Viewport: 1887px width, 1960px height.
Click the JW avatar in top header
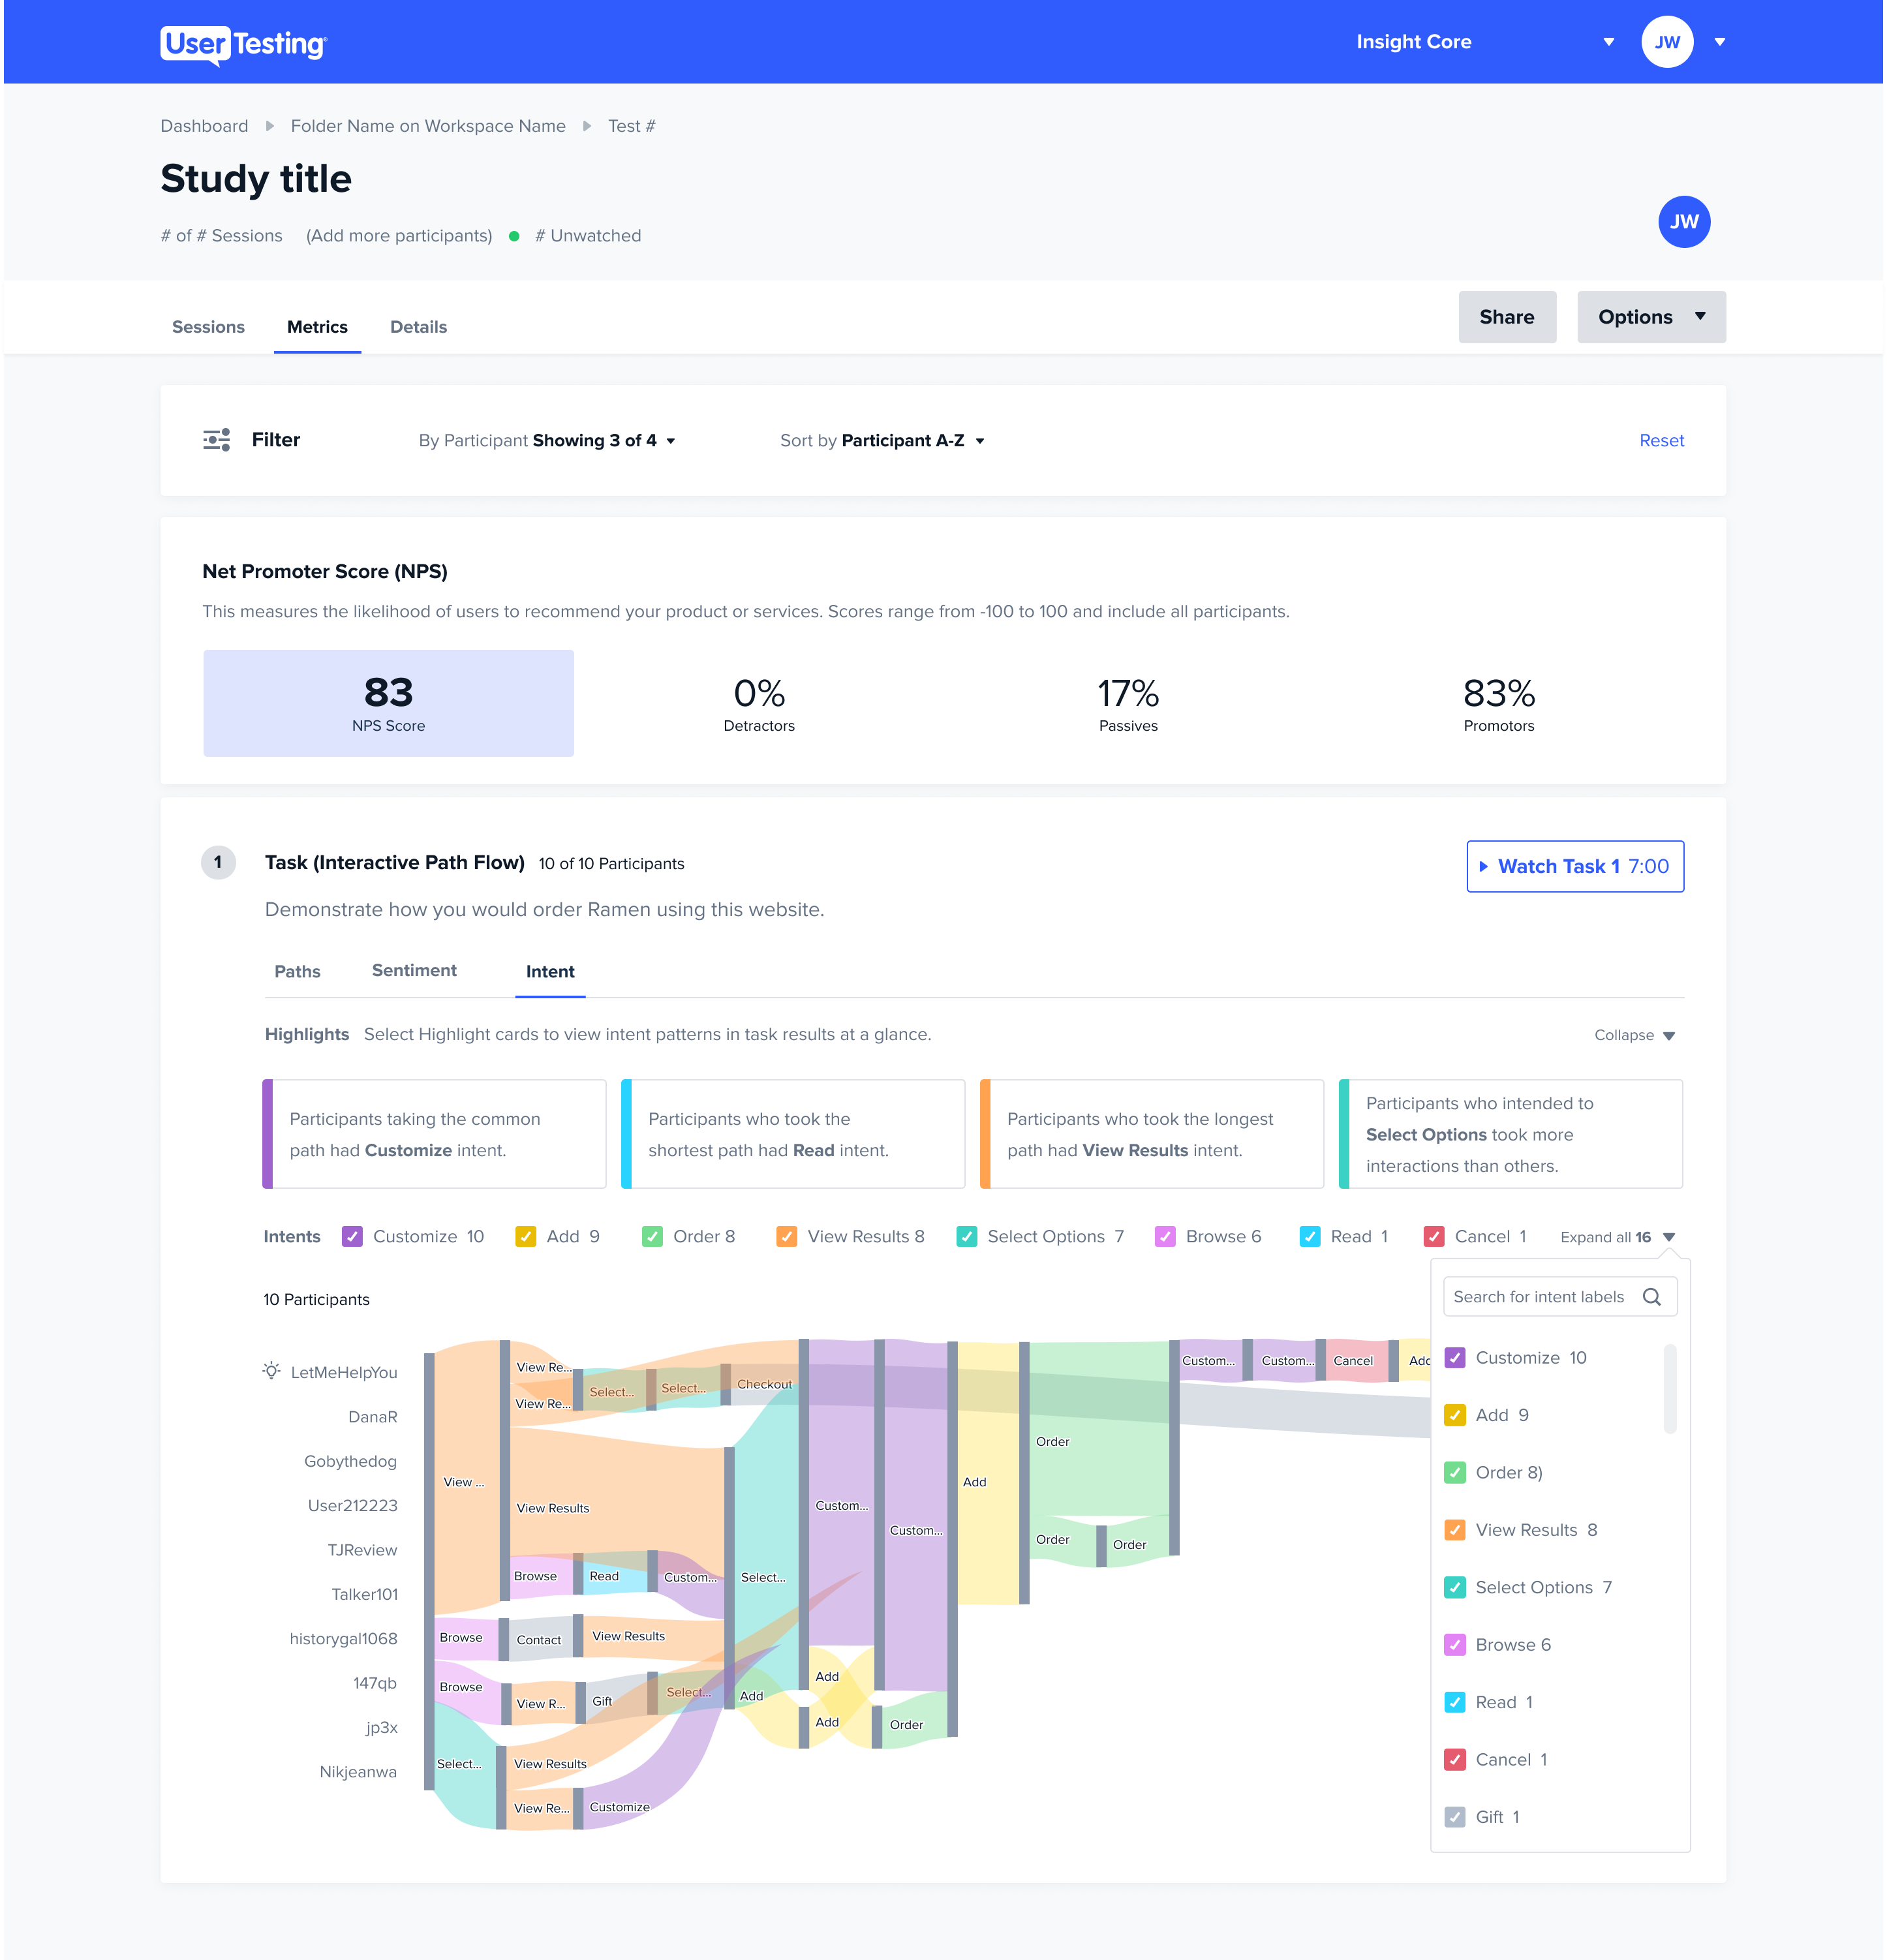click(1667, 42)
